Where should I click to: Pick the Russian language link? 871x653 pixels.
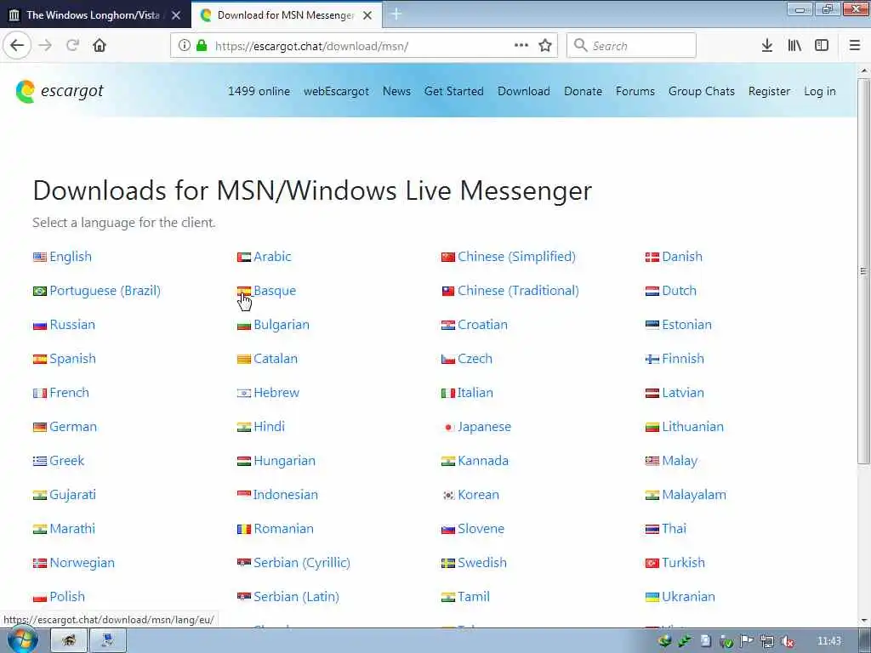point(72,324)
